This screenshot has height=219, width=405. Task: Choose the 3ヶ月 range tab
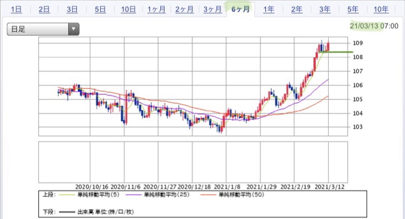(x=213, y=10)
